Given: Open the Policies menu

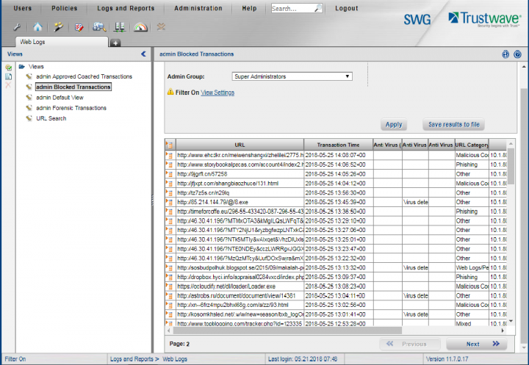Looking at the screenshot, I should 64,8.
